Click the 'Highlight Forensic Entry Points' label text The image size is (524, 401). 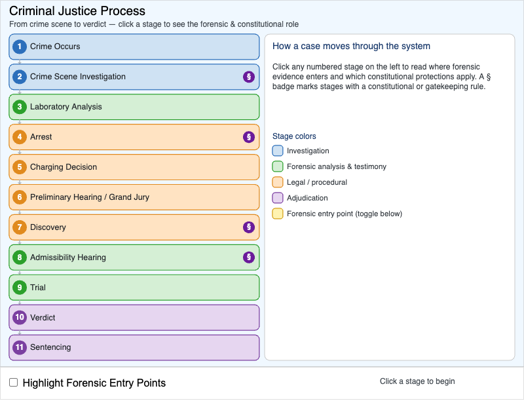(x=94, y=383)
